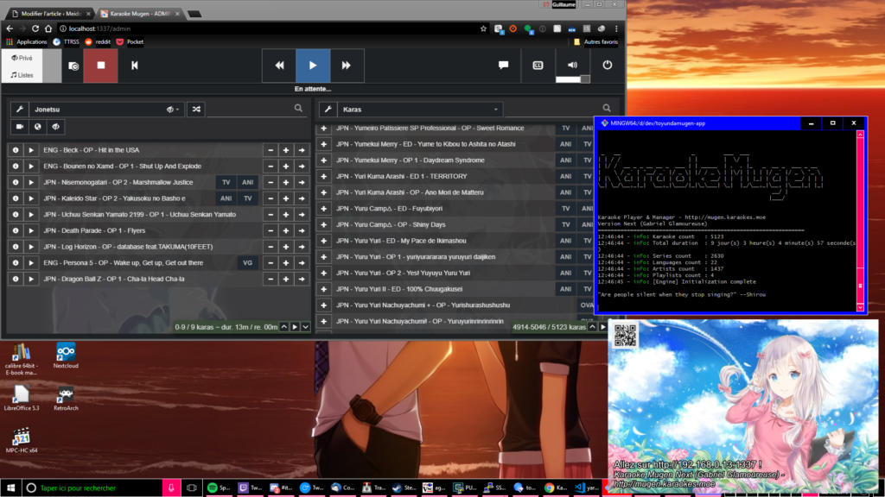The height and width of the screenshot is (497, 885).
Task: Mute with the volume speaker icon
Action: pos(572,64)
